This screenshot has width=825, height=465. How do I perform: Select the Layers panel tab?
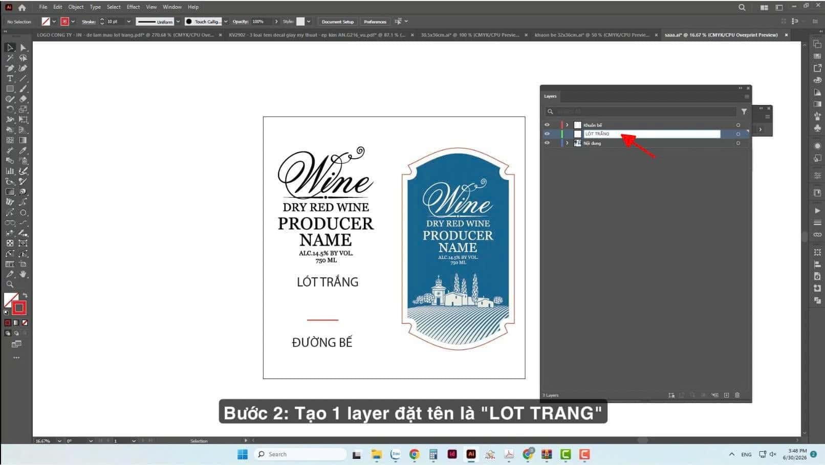tap(550, 96)
